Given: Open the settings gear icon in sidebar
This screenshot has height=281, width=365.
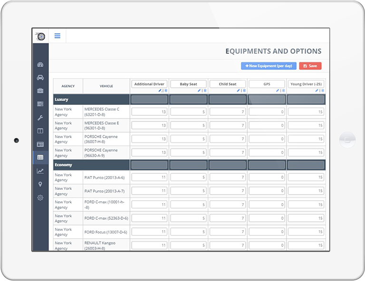Looking at the screenshot, I should (40, 197).
